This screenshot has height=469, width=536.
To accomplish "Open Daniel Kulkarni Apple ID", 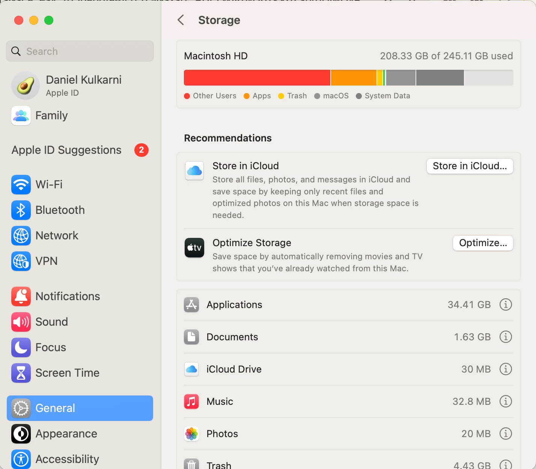I will [x=80, y=86].
